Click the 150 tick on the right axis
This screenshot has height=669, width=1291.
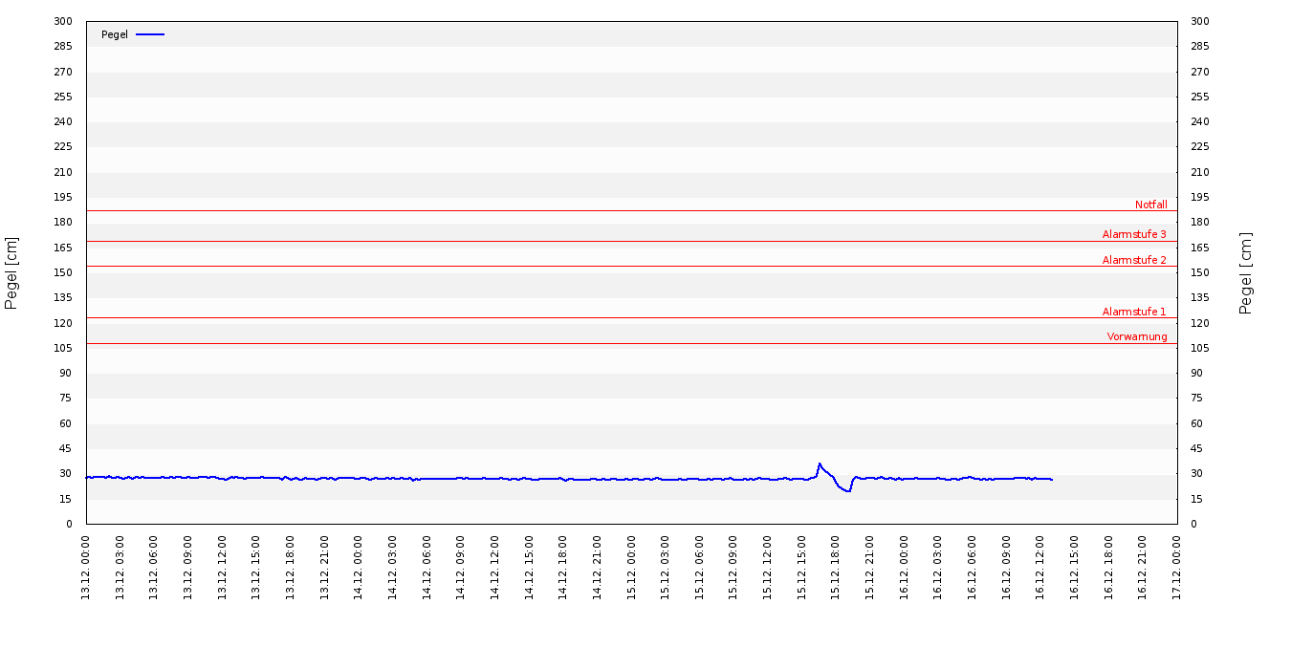click(1200, 272)
